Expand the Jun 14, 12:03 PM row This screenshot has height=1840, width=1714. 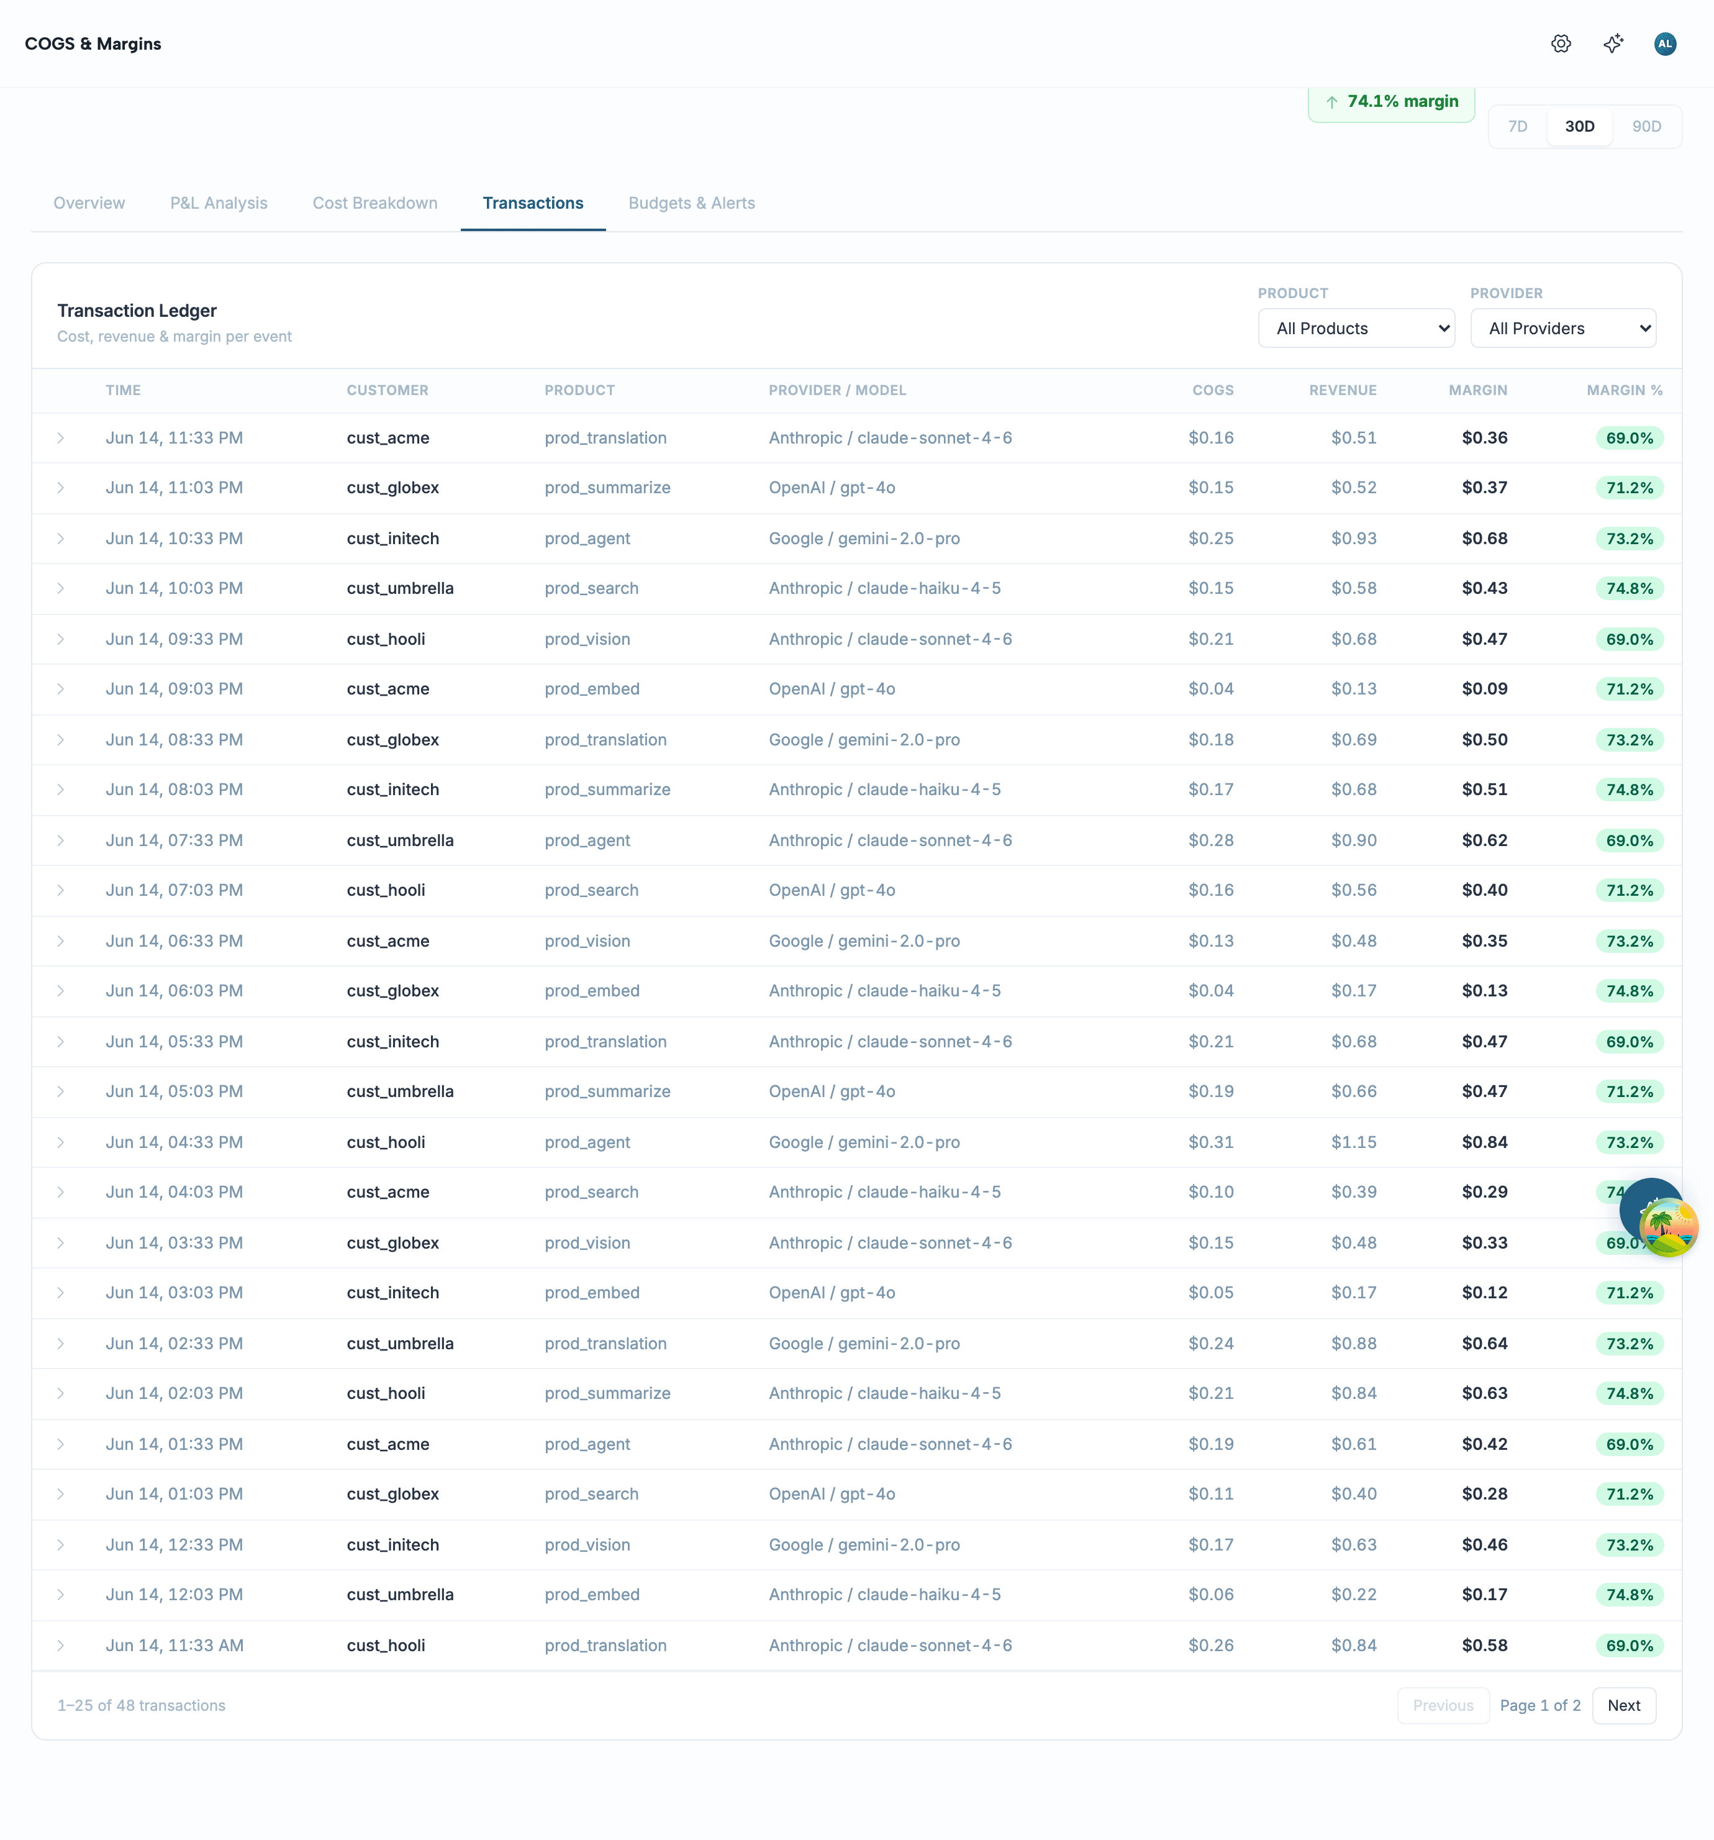(x=61, y=1595)
